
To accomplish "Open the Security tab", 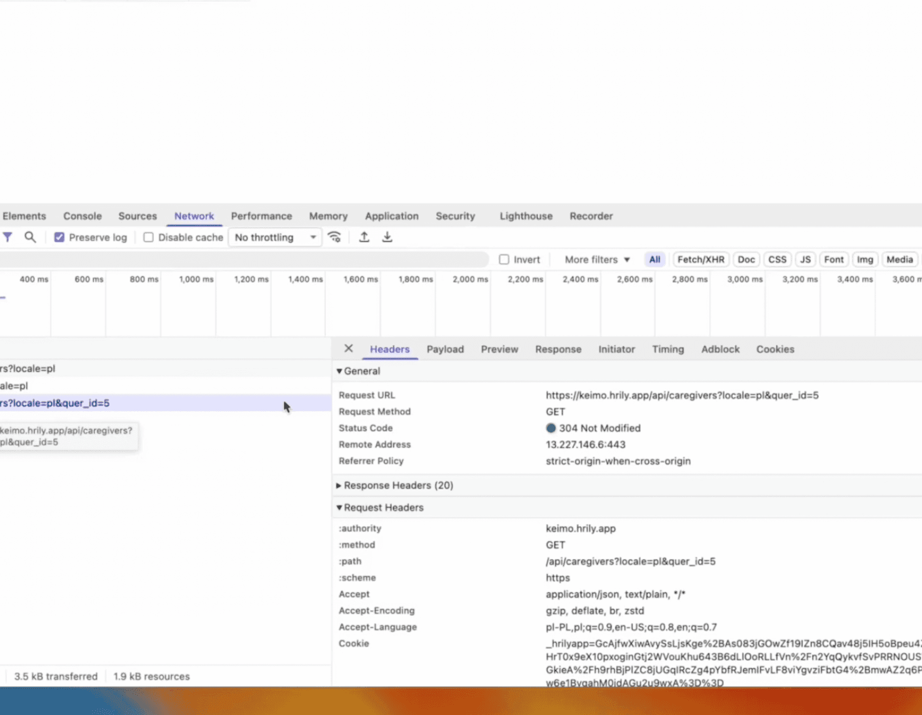I will (x=455, y=216).
